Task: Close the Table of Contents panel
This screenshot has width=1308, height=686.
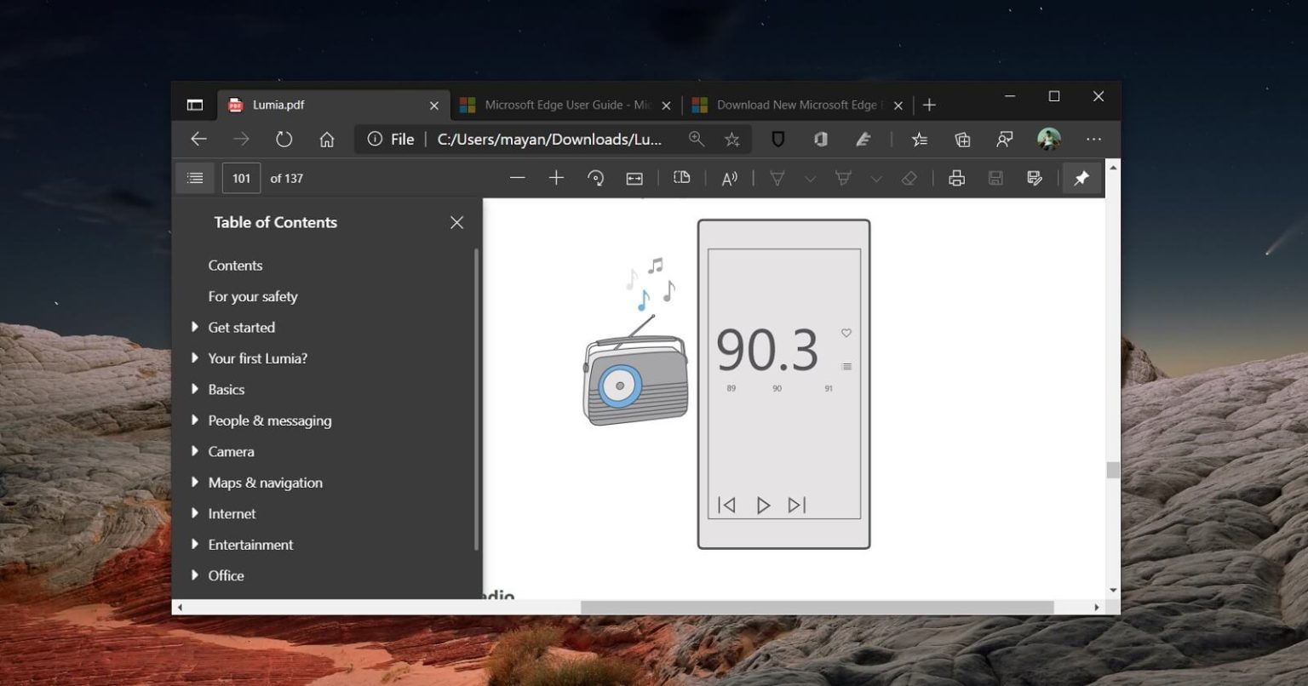Action: point(456,222)
